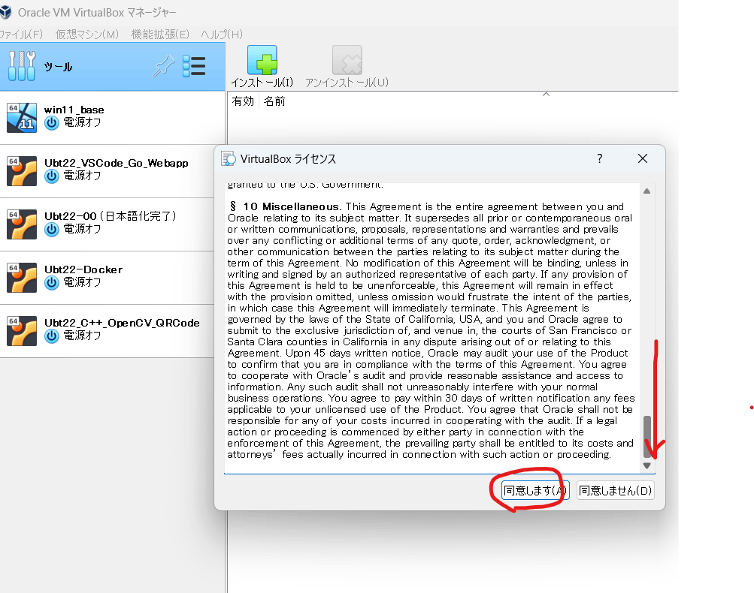Screen dimensions: 754x593
Task: Click the ツール label in sidebar
Action: tap(58, 66)
